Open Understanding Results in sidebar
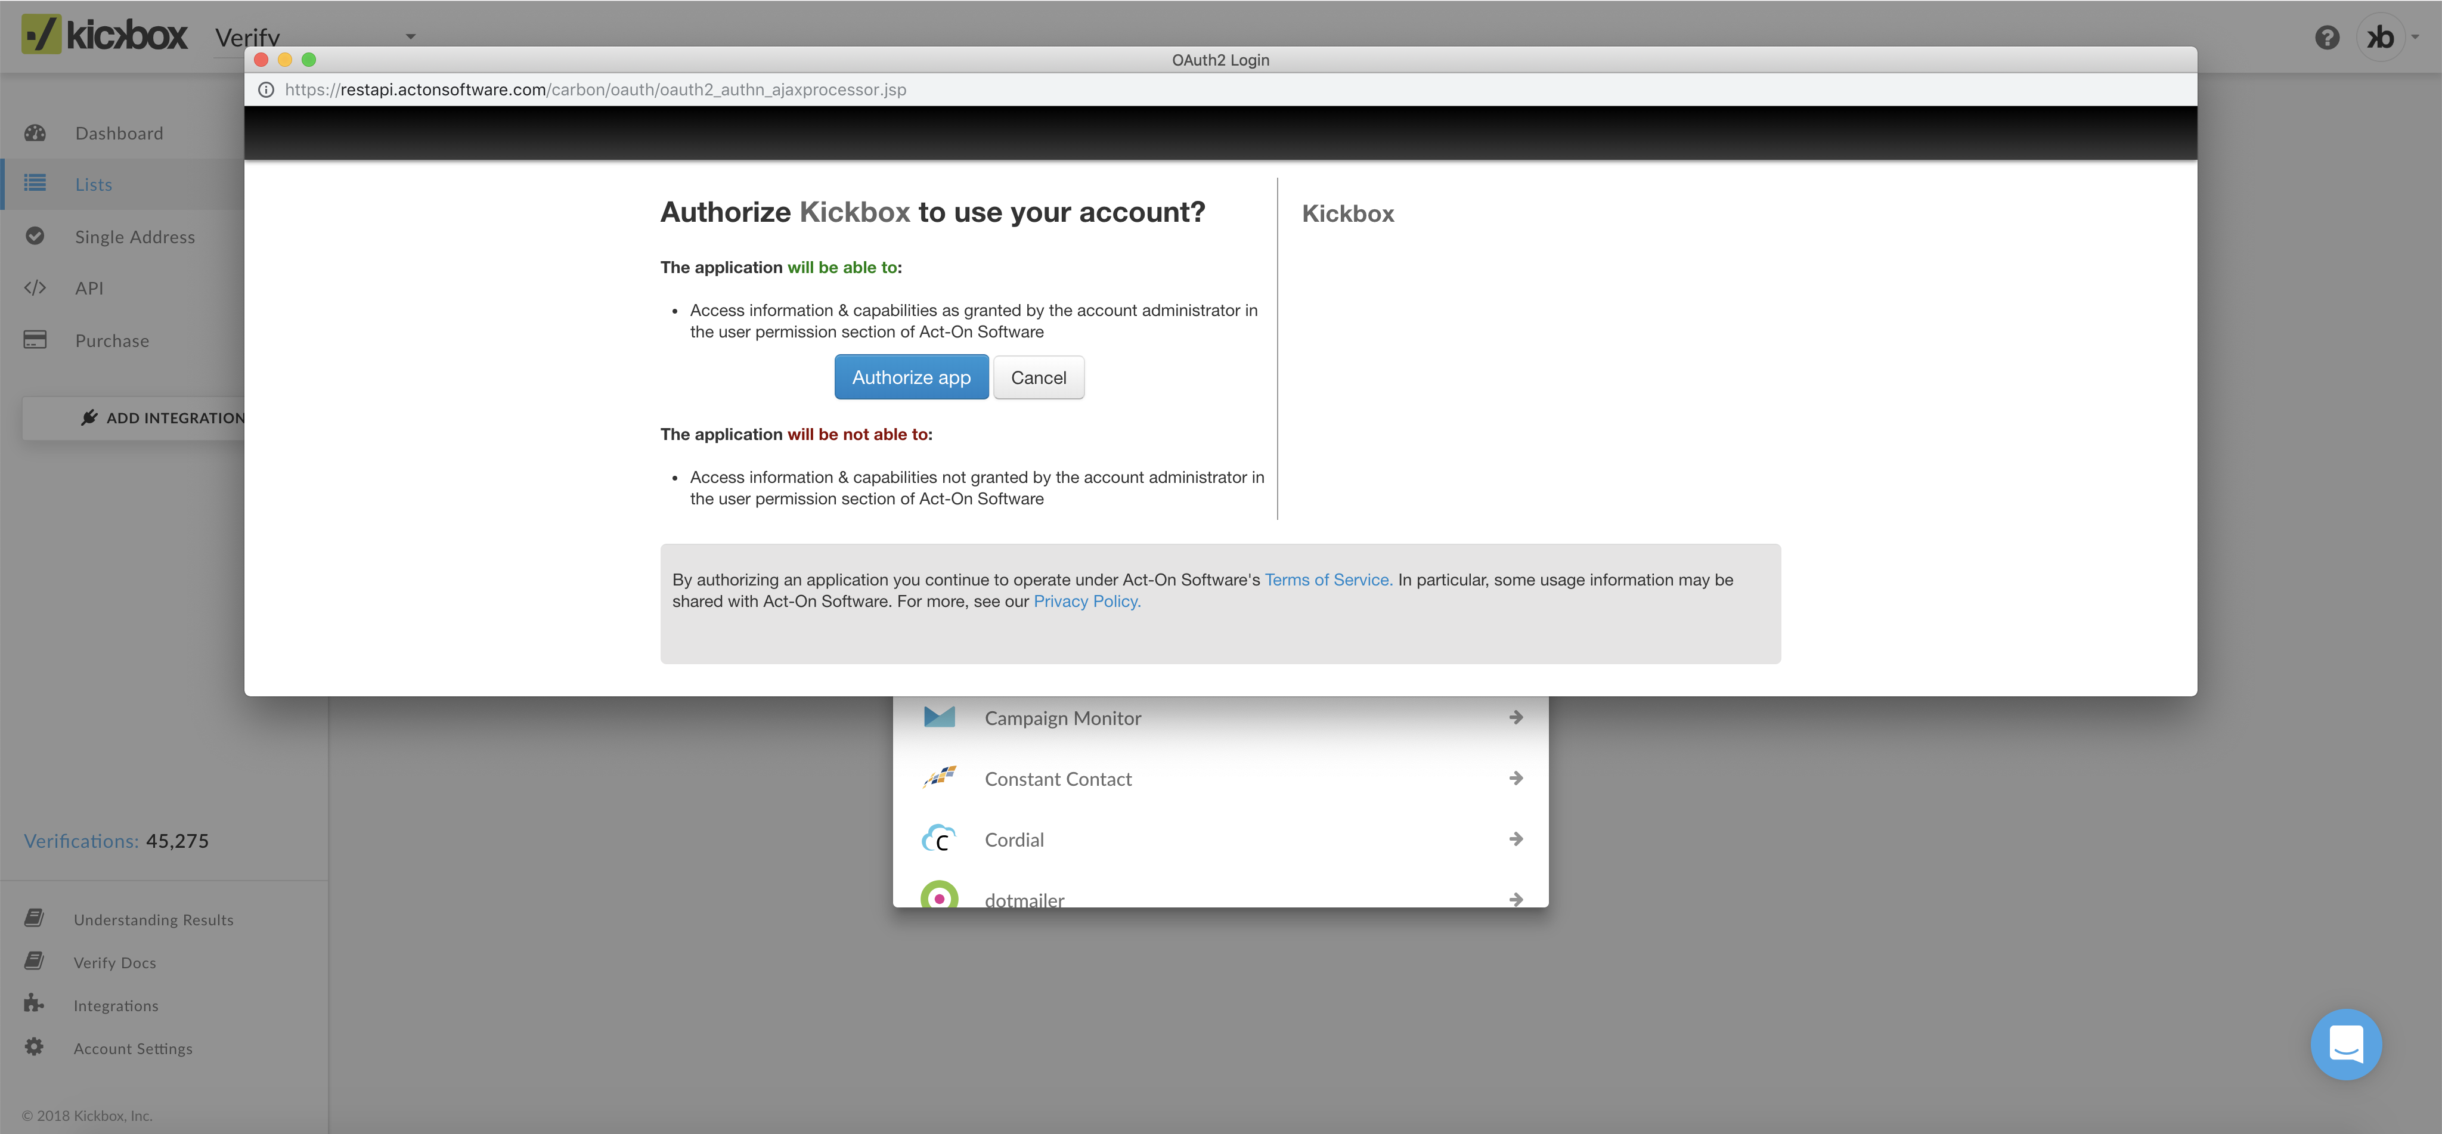This screenshot has height=1134, width=2442. (x=153, y=920)
